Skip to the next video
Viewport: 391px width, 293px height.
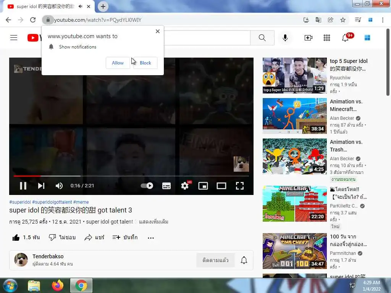click(41, 186)
